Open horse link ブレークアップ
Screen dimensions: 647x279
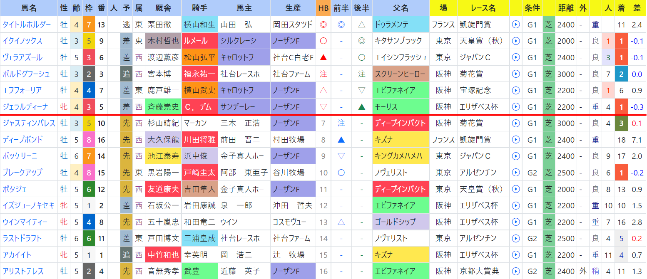[x=22, y=173]
